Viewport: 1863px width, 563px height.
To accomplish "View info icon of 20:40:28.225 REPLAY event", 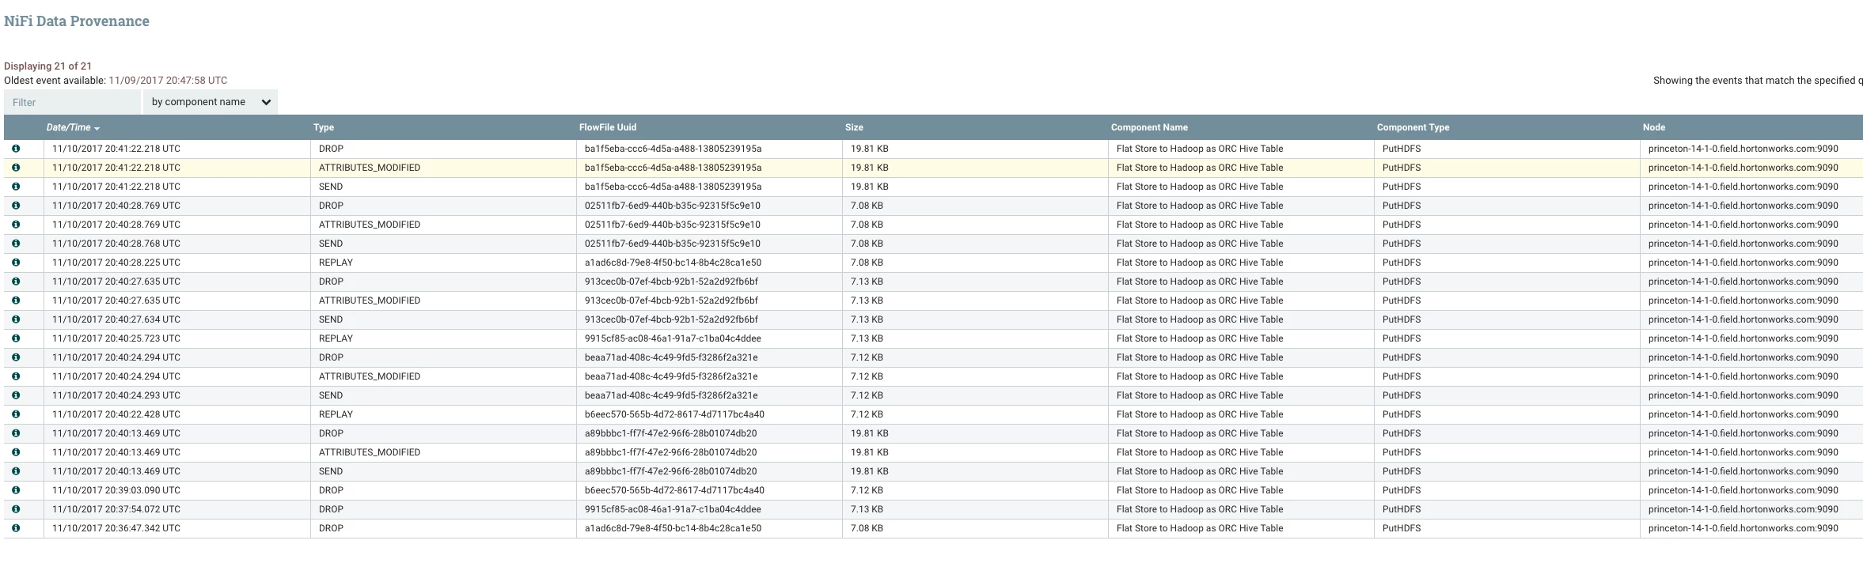I will [x=16, y=263].
